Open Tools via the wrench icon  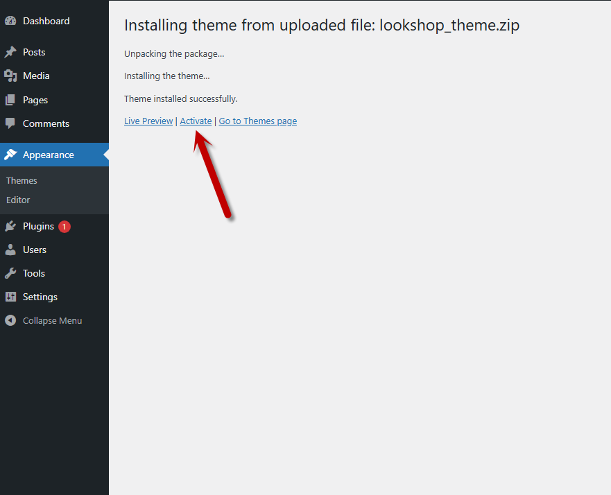pos(10,273)
